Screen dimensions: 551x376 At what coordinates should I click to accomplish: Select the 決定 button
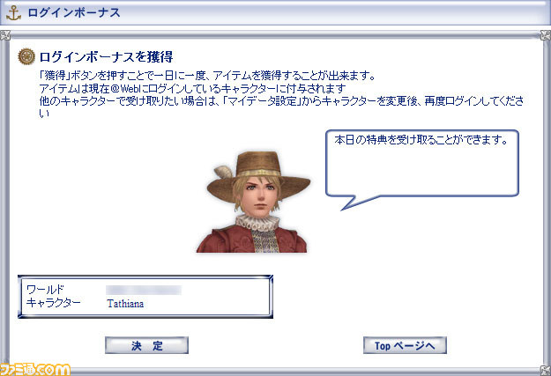pyautogui.click(x=146, y=345)
